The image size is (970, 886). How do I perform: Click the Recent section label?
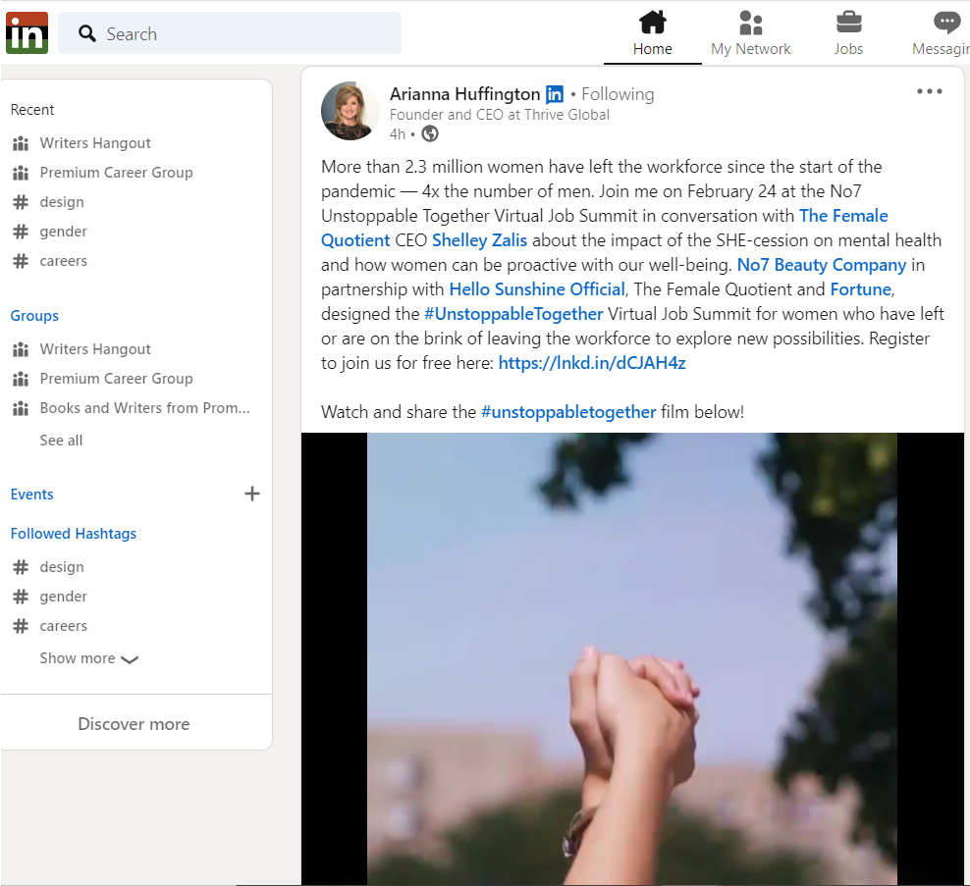pyautogui.click(x=32, y=110)
